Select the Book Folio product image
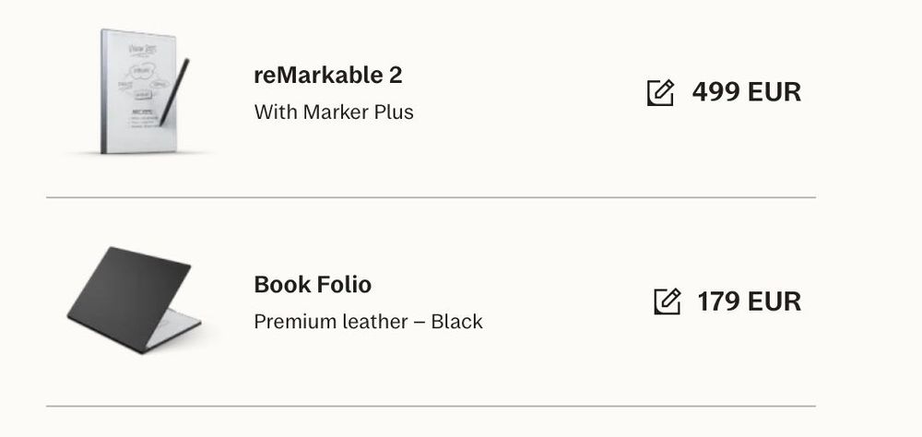 pyautogui.click(x=135, y=300)
